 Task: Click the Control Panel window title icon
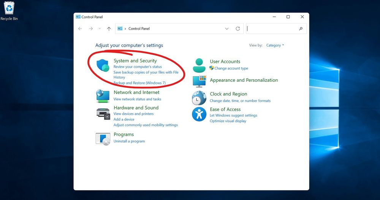click(x=78, y=17)
